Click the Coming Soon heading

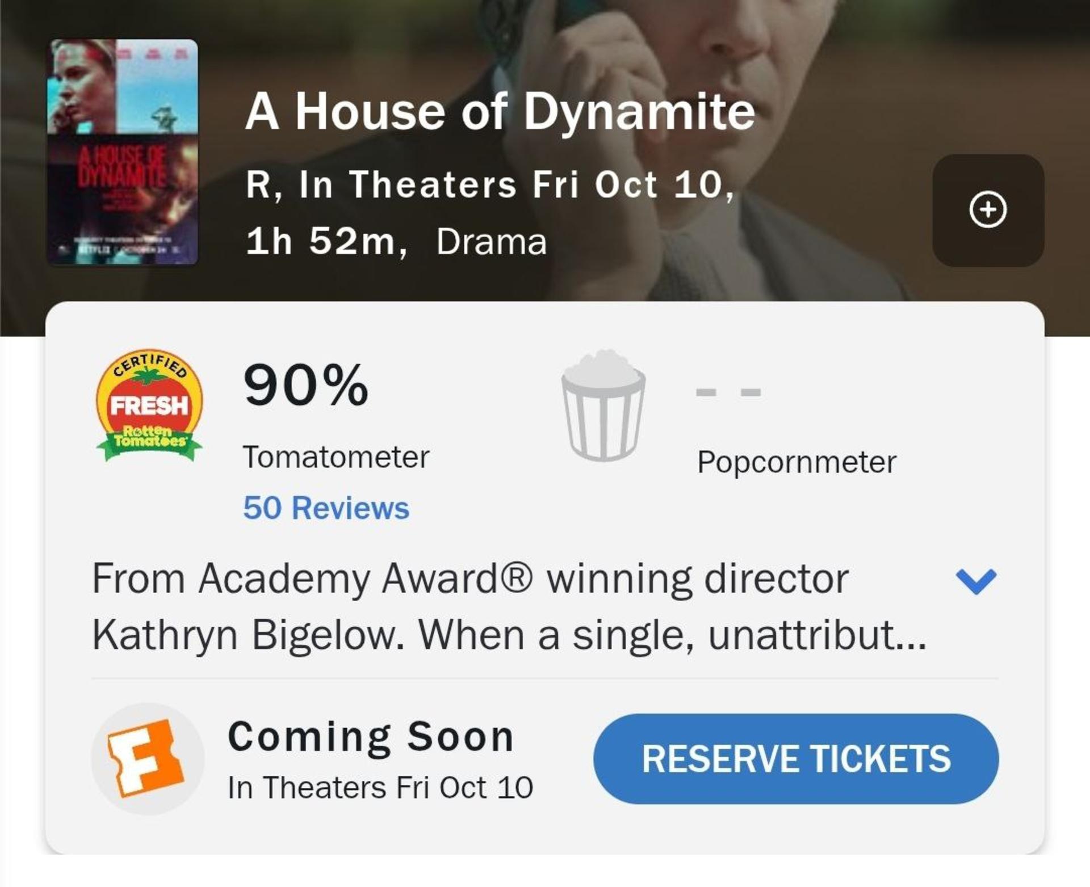click(371, 737)
